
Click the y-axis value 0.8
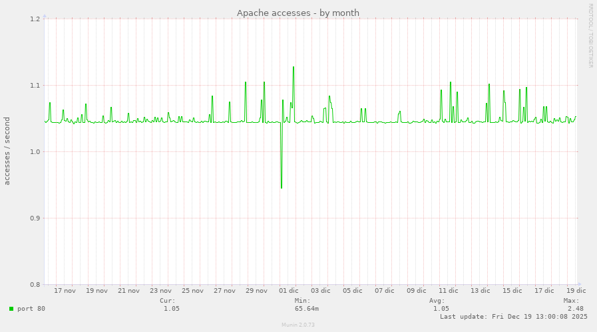coord(35,284)
